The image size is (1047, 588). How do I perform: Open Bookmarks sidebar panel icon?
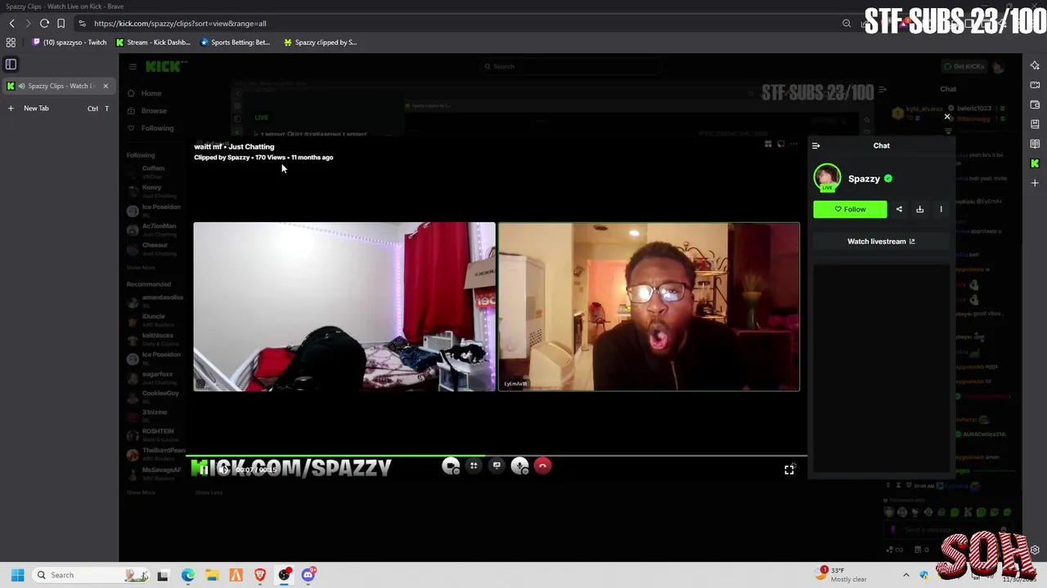(x=1035, y=124)
